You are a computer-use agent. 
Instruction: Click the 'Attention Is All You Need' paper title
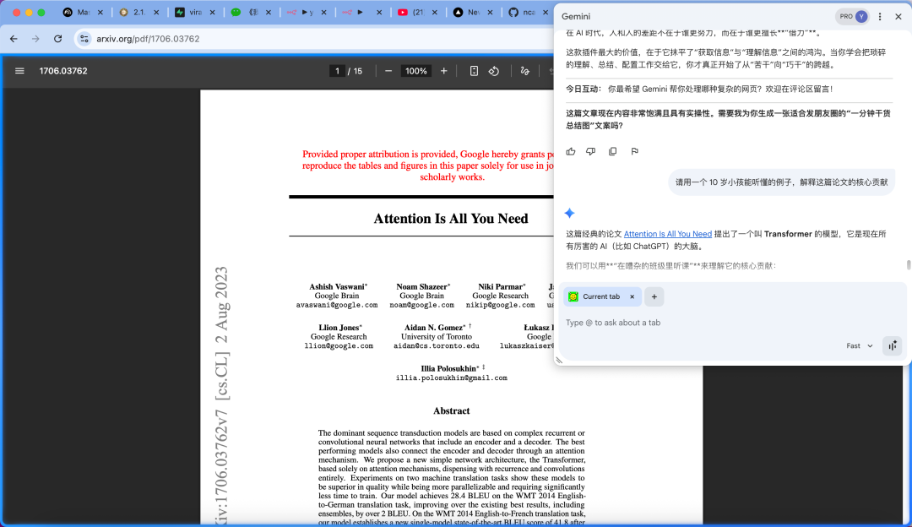point(451,219)
